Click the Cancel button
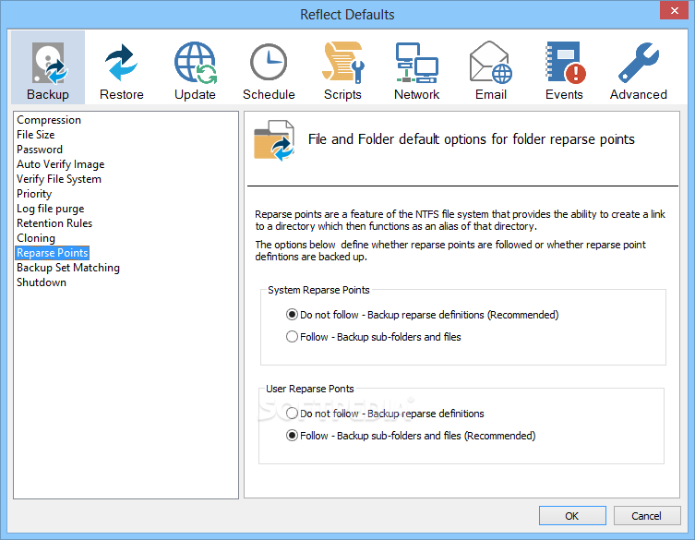 (647, 516)
